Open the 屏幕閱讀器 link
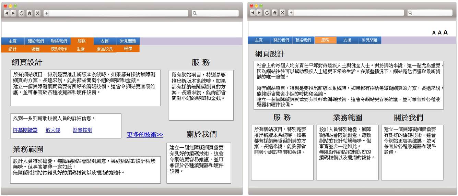Screen dimensions: 458x196 (25, 130)
